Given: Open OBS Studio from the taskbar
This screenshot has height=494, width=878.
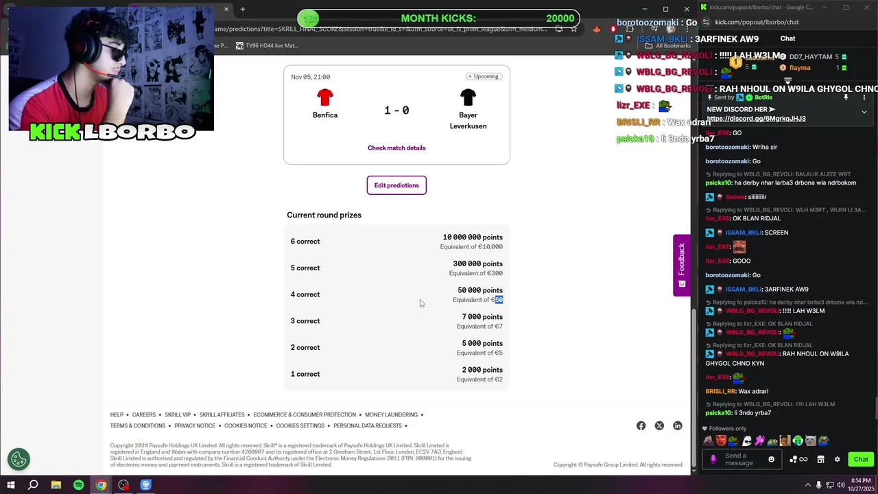Looking at the screenshot, I should (123, 485).
